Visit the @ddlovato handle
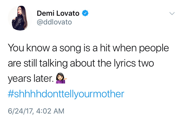Viewport: 182px width, 121px height. click(54, 22)
